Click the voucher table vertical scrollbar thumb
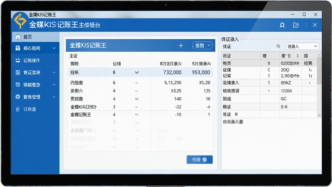 pyautogui.click(x=319, y=71)
